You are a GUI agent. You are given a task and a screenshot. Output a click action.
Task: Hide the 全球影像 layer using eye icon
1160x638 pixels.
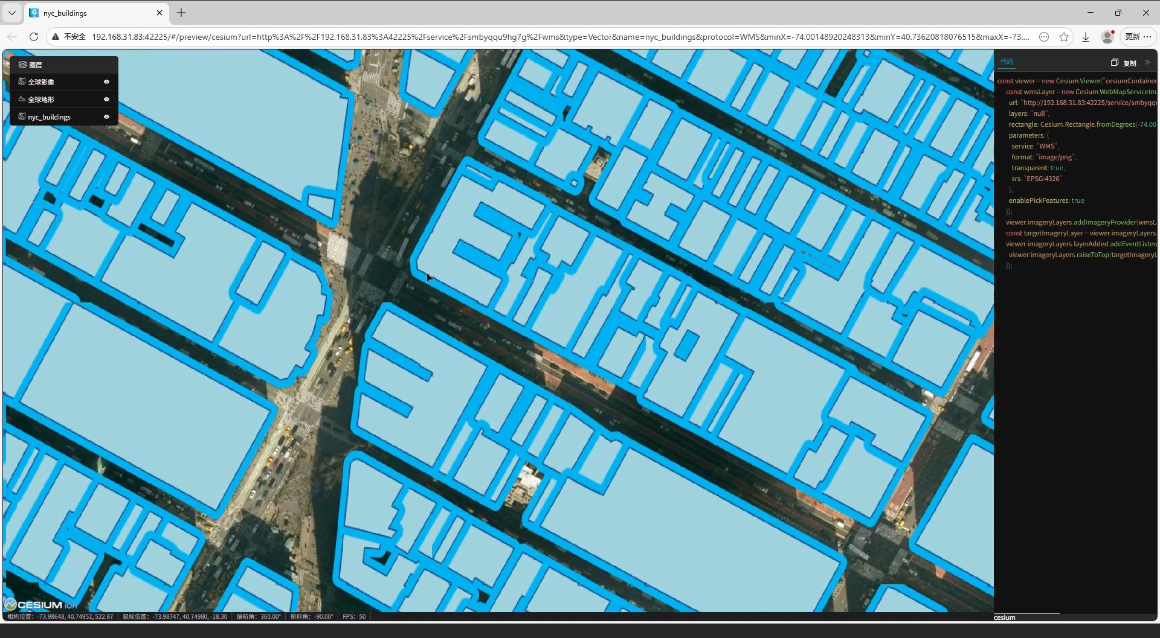point(106,81)
